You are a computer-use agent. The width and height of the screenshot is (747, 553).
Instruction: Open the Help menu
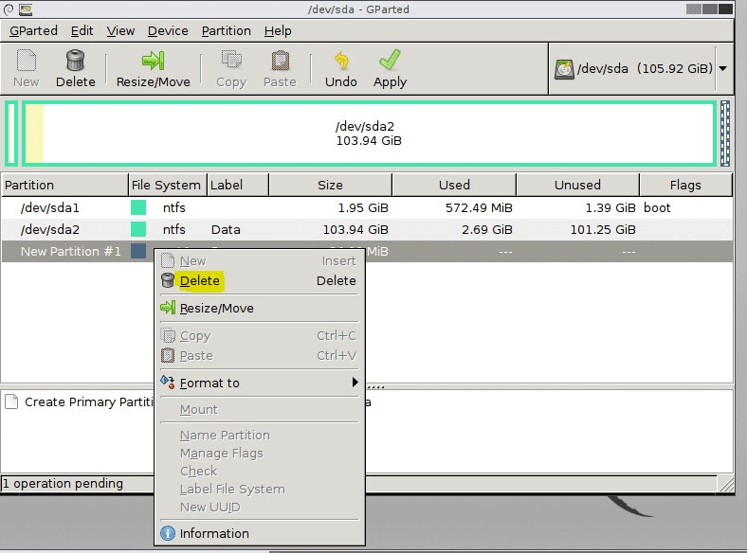(x=278, y=31)
